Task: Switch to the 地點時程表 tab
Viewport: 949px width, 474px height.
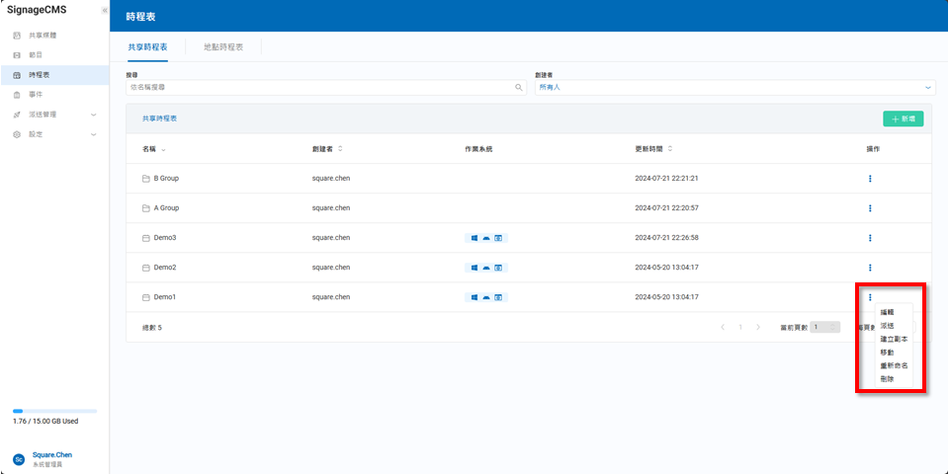Action: [x=222, y=46]
